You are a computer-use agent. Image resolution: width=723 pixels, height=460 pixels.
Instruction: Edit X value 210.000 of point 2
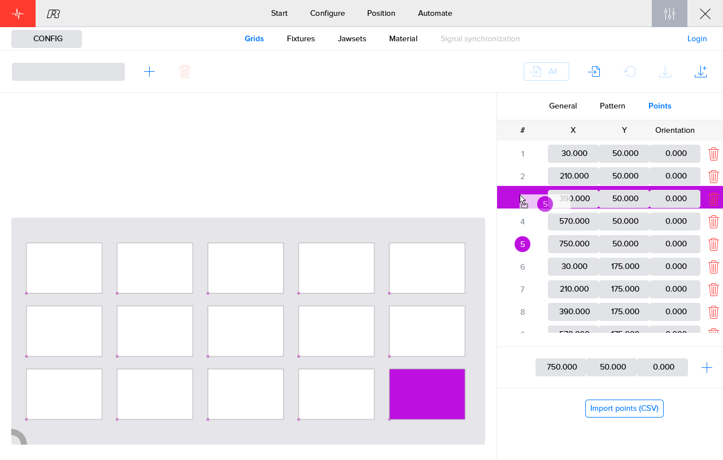(573, 176)
